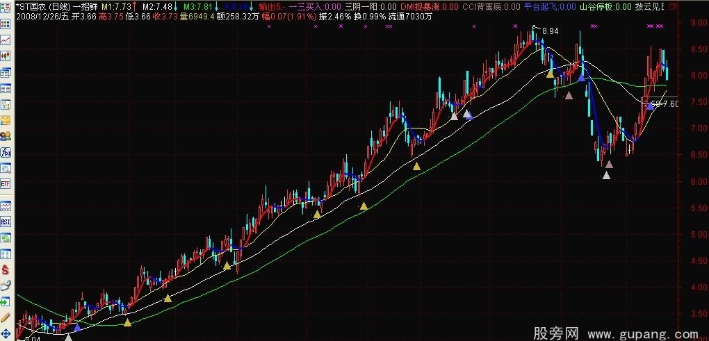Click the CCI背离底:0.00 indicator label
709x341 pixels.
(x=491, y=7)
